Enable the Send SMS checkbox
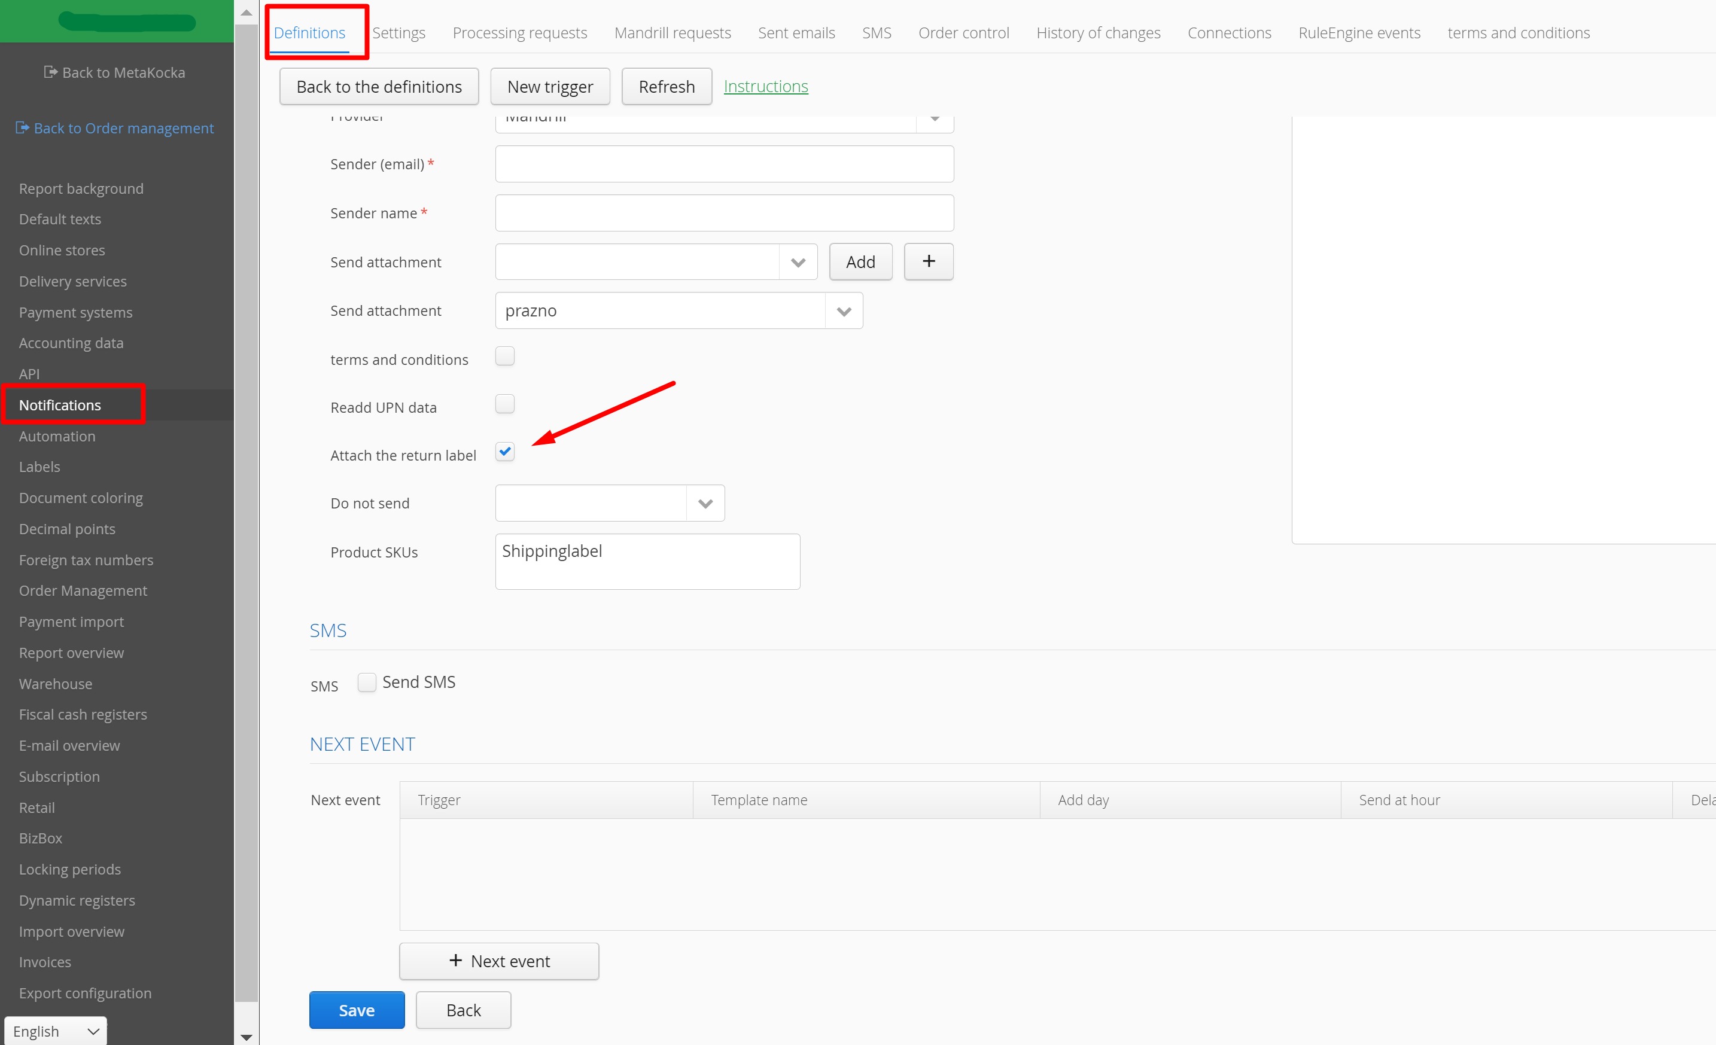1716x1045 pixels. [x=366, y=681]
